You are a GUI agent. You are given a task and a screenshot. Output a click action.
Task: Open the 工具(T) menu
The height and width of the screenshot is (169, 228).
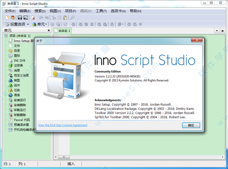[101, 11]
